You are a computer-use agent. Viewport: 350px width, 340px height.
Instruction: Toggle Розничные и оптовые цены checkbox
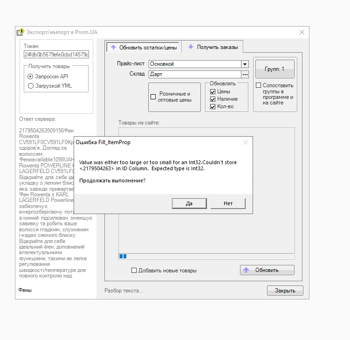point(153,97)
